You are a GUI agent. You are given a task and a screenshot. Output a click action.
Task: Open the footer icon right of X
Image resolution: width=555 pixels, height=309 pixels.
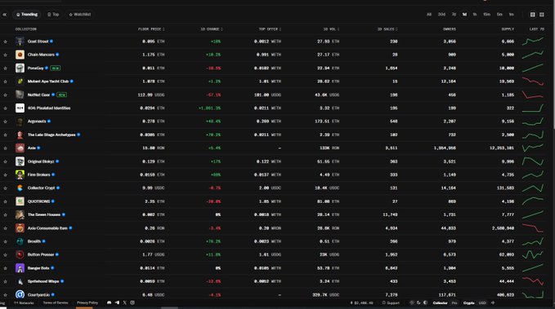point(132,302)
